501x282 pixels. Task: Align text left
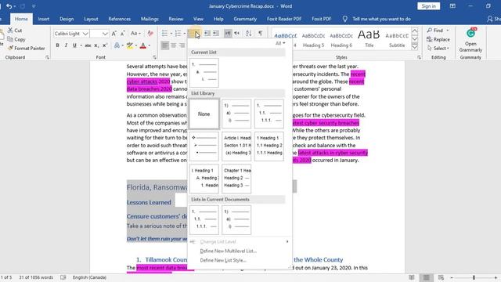pyautogui.click(x=165, y=45)
